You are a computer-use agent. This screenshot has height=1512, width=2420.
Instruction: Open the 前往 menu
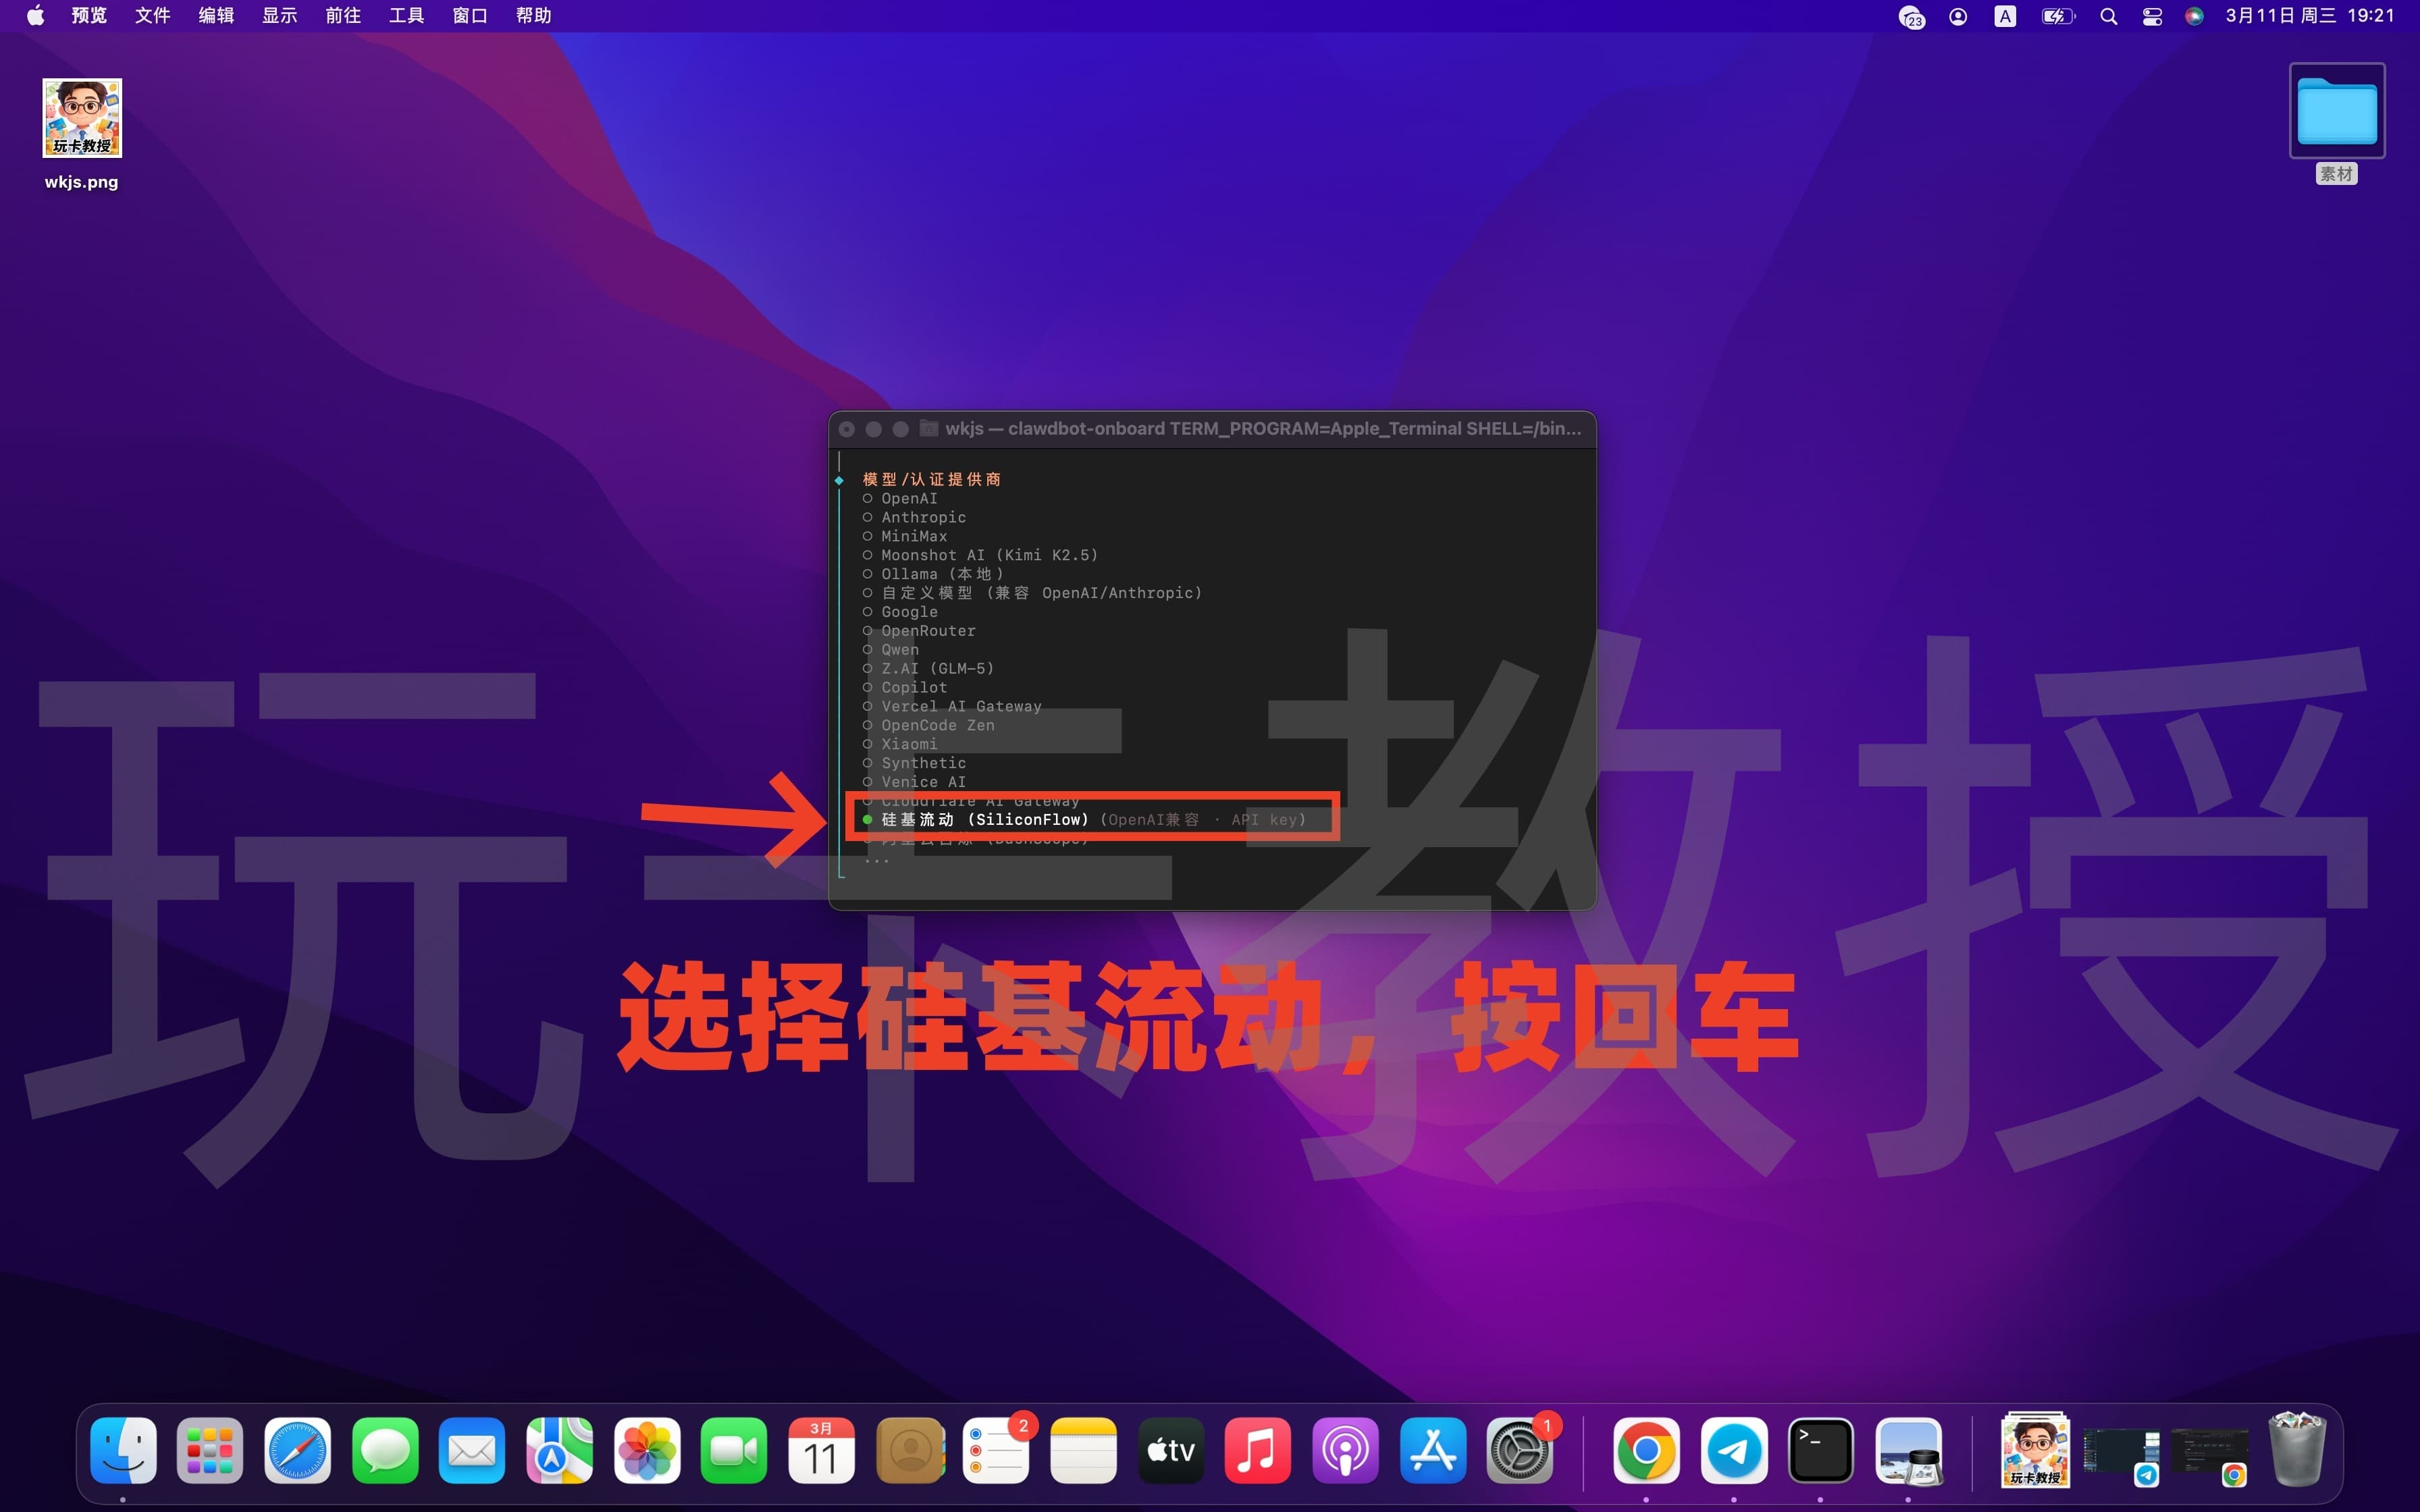[342, 15]
